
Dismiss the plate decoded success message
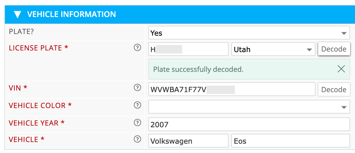(x=341, y=69)
